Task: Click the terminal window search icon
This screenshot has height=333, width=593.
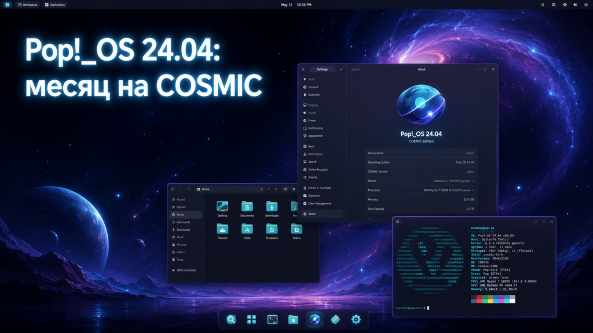Action: (397, 221)
